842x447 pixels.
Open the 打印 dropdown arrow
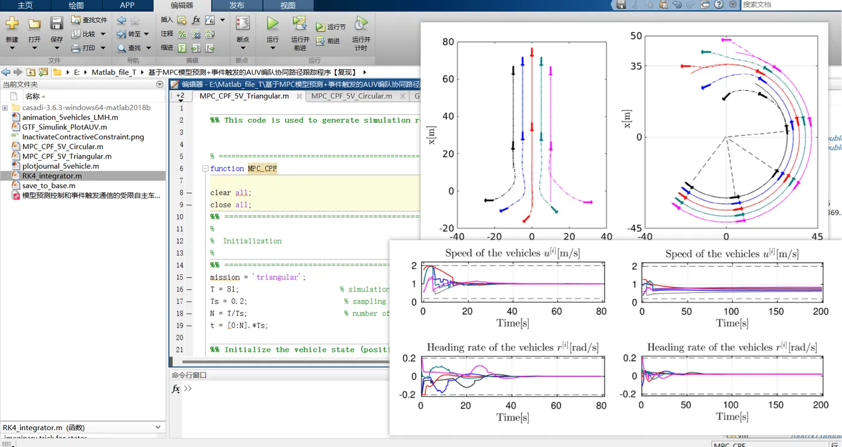103,48
